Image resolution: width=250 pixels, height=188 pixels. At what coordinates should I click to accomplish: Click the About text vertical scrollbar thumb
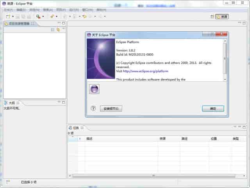point(225,58)
